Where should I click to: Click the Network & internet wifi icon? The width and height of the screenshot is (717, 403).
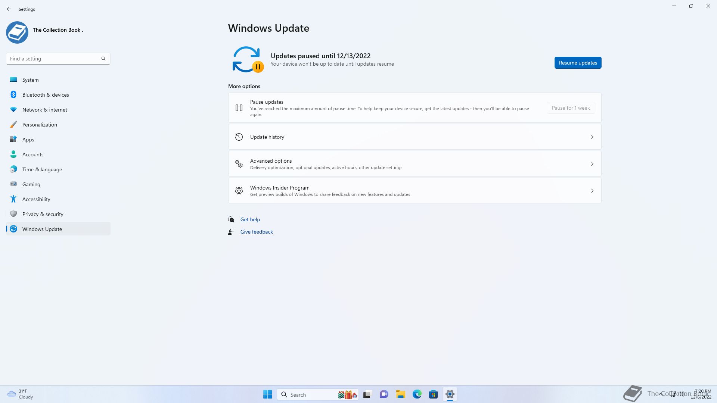pyautogui.click(x=13, y=110)
